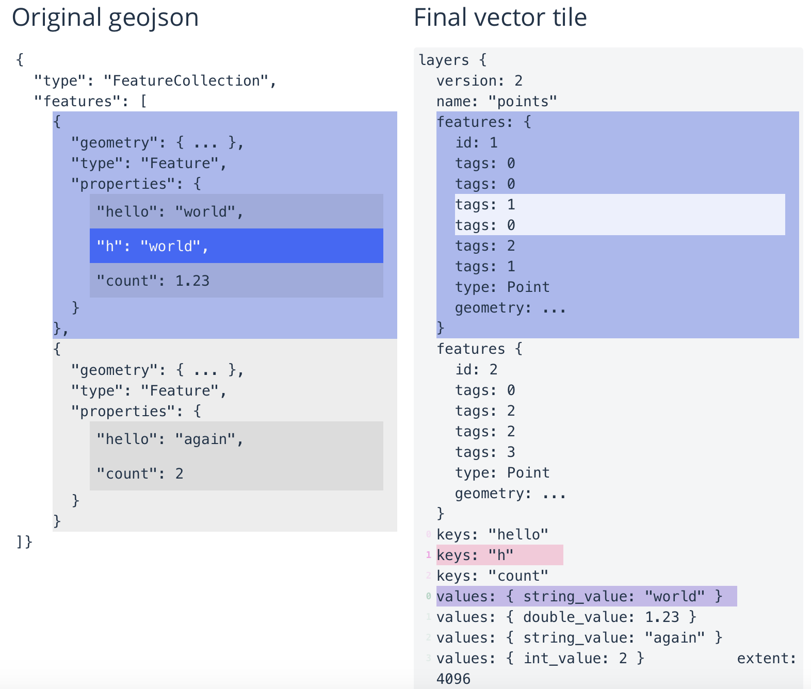The height and width of the screenshot is (689, 811).
Task: Select the tags: 3 line
Action: [485, 452]
